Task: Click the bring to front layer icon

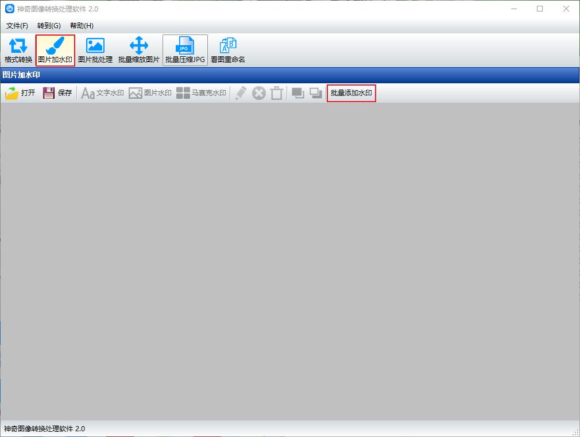Action: click(x=298, y=93)
